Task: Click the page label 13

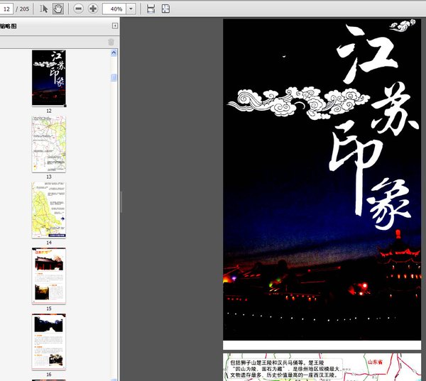Action: pyautogui.click(x=49, y=177)
